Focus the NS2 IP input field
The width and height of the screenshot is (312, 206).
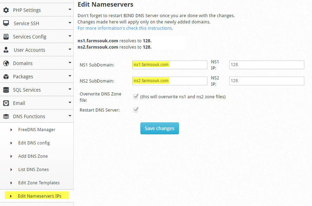[x=267, y=81]
